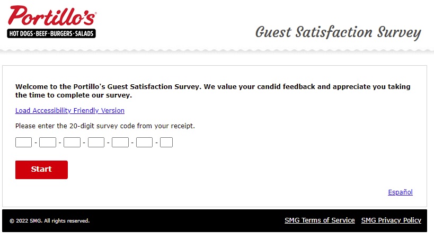Select the fourth survey code box
Screen dimensions: 434x239
(x=96, y=143)
